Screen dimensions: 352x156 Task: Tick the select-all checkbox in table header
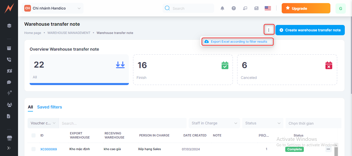(33, 135)
